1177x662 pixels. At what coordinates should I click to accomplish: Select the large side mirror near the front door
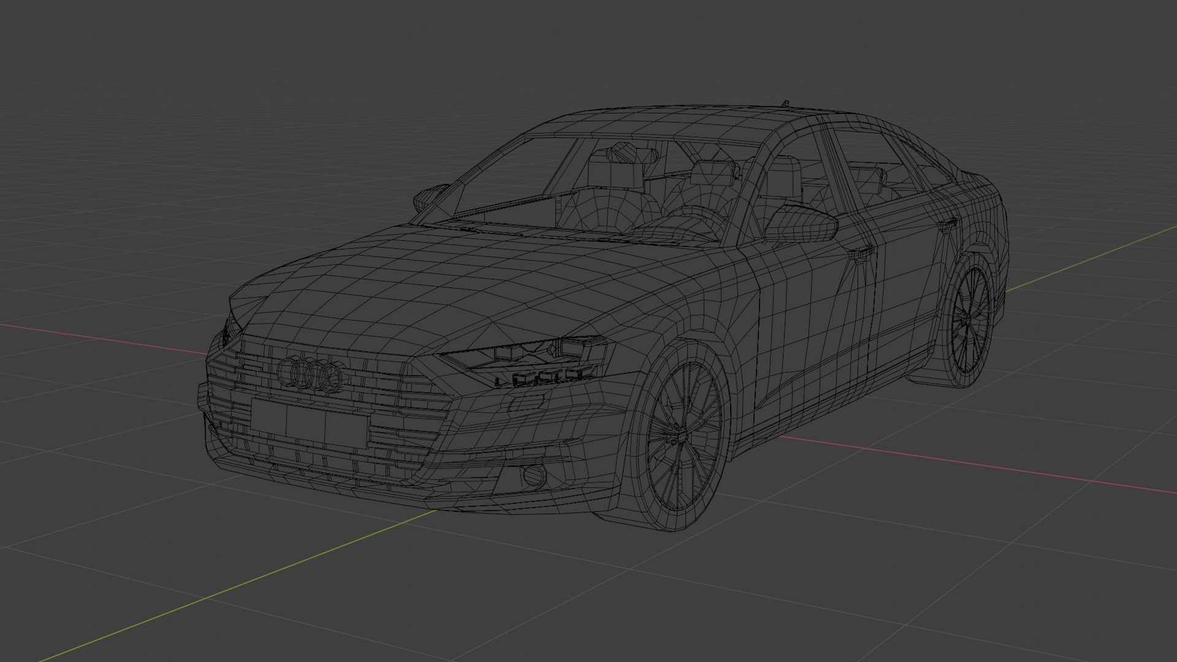tap(801, 224)
